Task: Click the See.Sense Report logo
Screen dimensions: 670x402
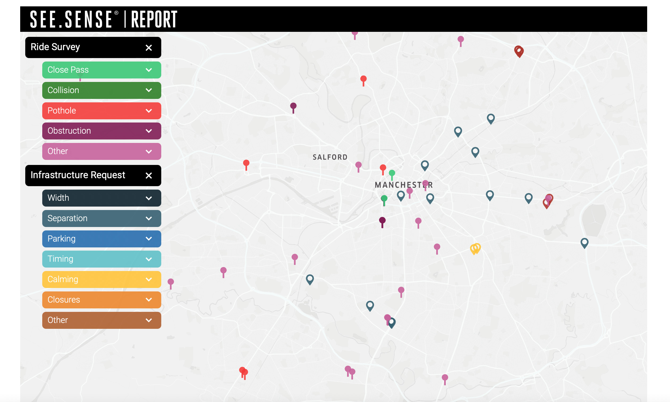Action: pos(103,19)
